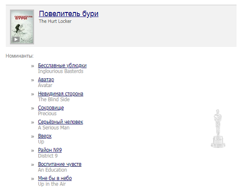
Task: Open the Район №9 link
Action: 50,150
